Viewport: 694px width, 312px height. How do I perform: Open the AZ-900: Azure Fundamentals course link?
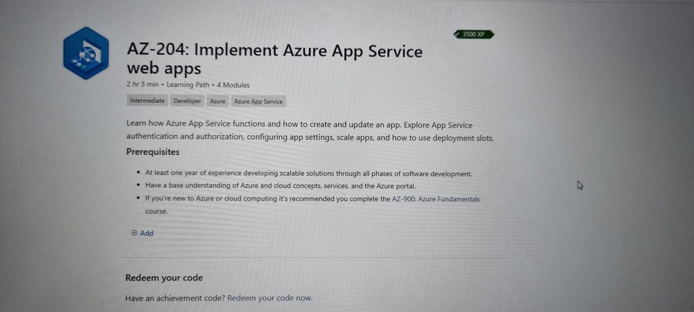pyautogui.click(x=436, y=199)
